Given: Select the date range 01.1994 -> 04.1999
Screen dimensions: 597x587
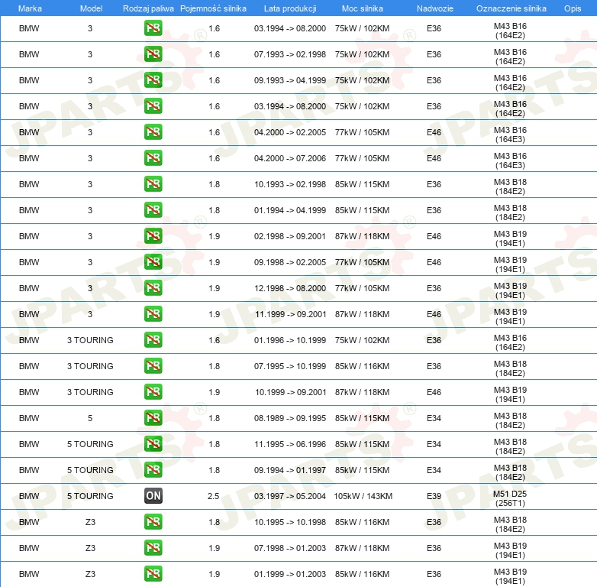Looking at the screenshot, I should [290, 210].
